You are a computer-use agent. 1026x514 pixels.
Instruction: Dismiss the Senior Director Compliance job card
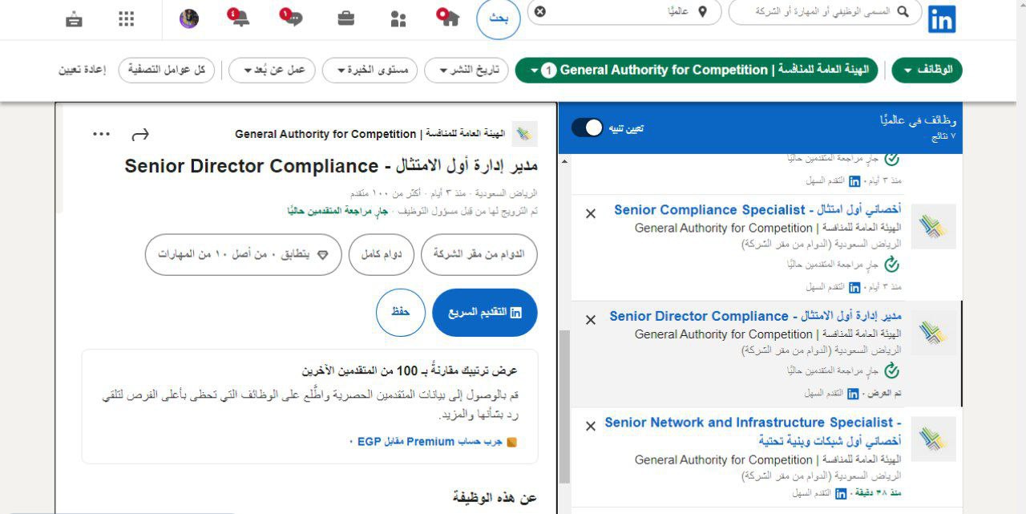[x=591, y=320]
